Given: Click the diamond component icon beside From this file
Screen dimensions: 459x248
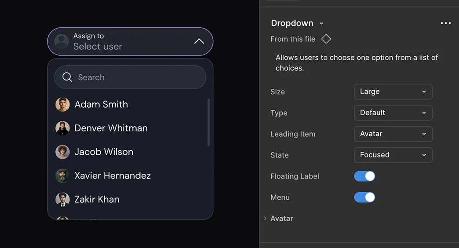Looking at the screenshot, I should click(326, 39).
